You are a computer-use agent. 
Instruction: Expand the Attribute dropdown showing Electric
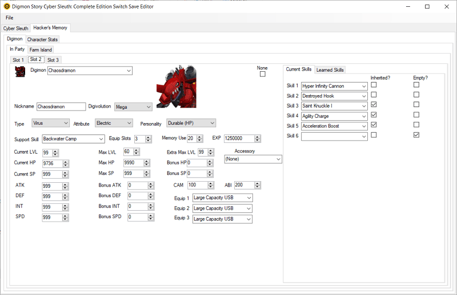pos(114,123)
